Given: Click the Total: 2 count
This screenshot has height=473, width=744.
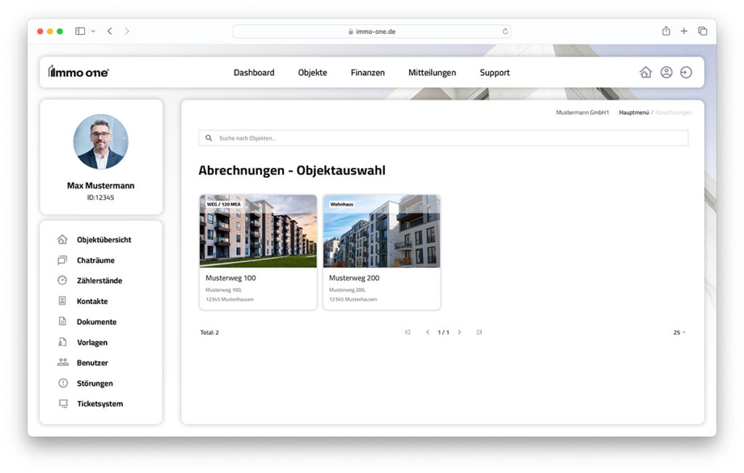Looking at the screenshot, I should click(x=209, y=333).
